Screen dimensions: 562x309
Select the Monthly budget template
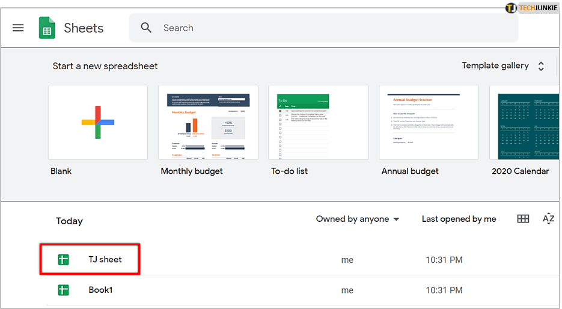[x=208, y=123]
